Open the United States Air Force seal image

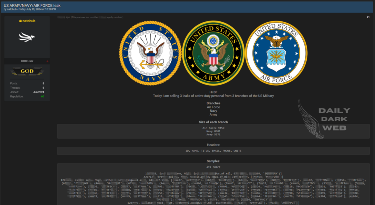click(276, 53)
